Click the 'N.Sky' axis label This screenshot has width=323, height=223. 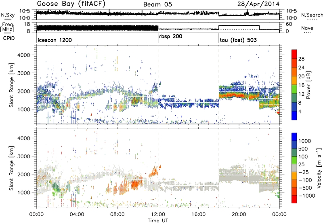[x=8, y=15]
